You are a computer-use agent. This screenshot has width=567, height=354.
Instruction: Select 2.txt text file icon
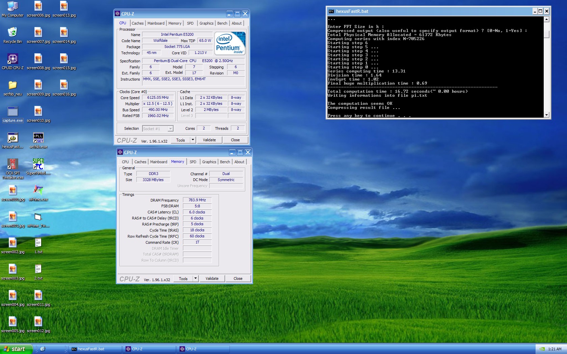click(38, 272)
